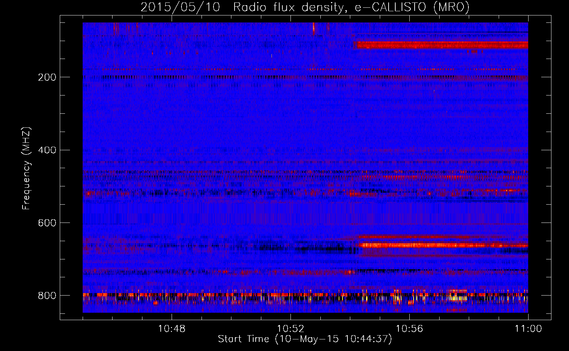Click the 600 frequency tick label
Screen dimensions: 569x351
[x=47, y=223]
